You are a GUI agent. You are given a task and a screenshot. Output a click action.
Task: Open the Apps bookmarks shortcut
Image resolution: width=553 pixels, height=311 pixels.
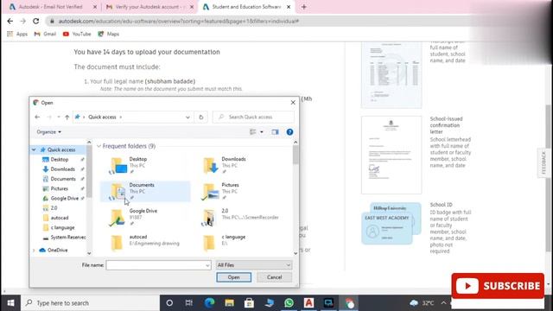[17, 34]
